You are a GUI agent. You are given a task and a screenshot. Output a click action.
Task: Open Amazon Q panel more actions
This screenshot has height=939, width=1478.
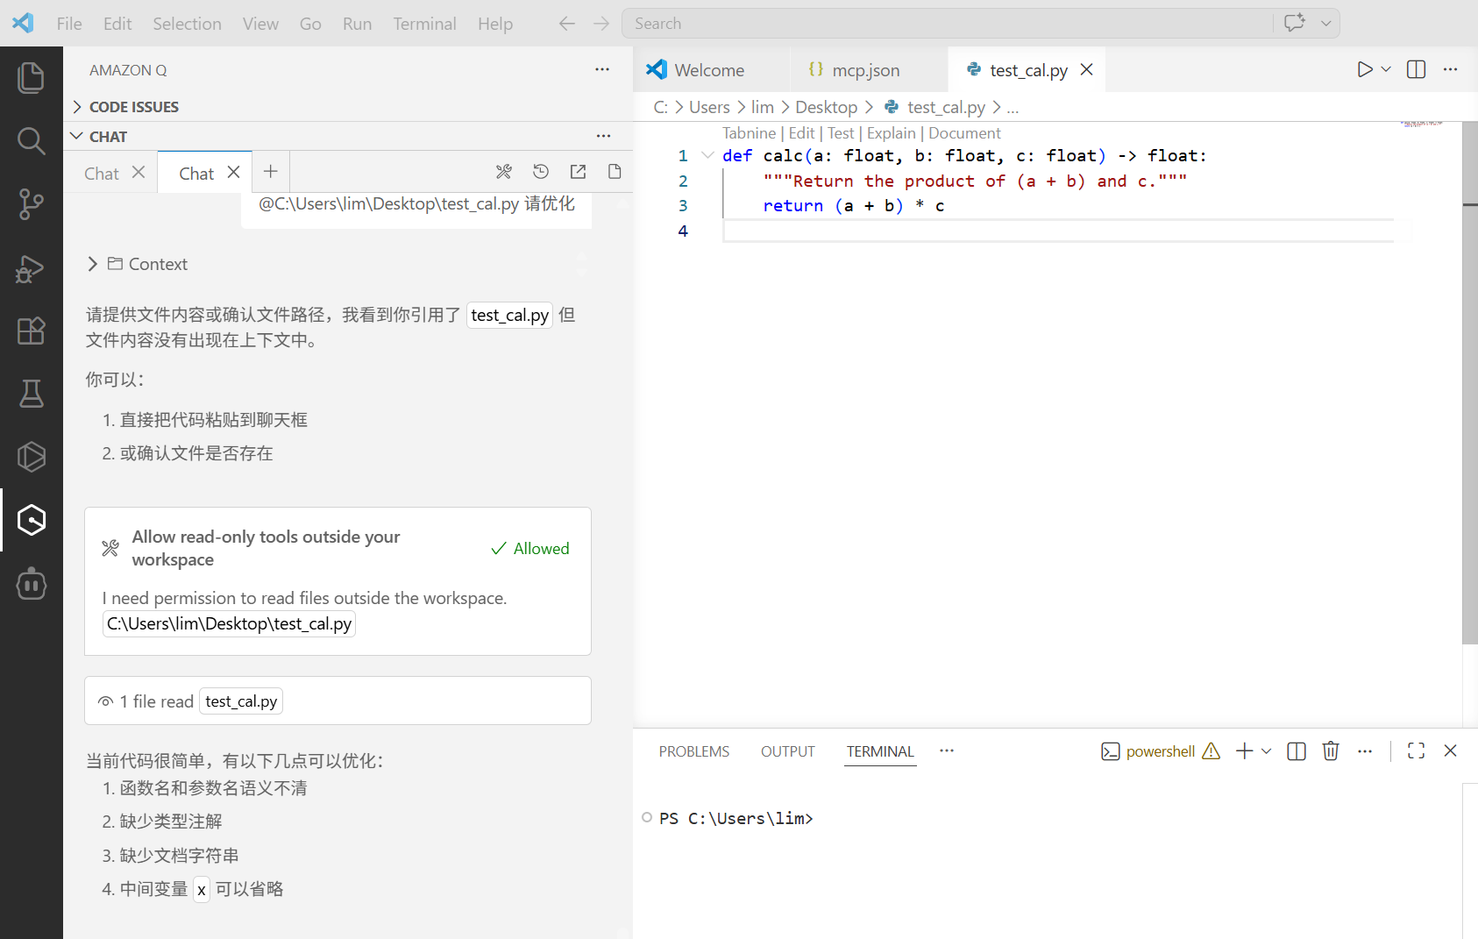602,69
